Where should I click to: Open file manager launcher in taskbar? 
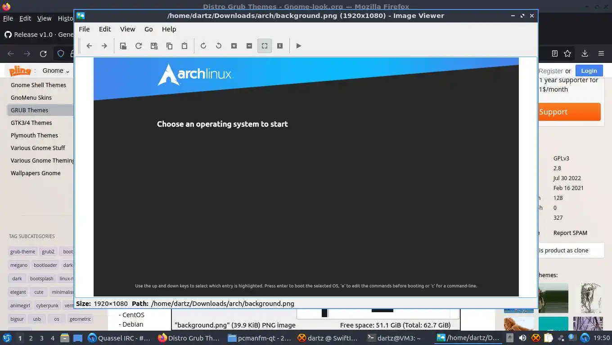(x=65, y=338)
